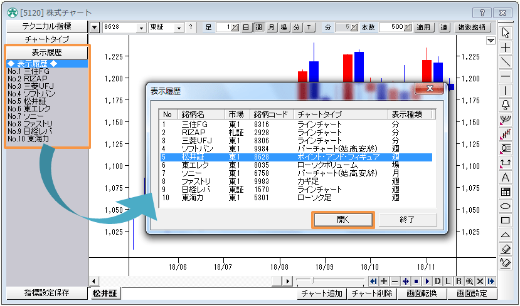Viewport: 520px width, 306px height.
Task: Select the diagonal trend line tool
Action: (x=505, y=62)
